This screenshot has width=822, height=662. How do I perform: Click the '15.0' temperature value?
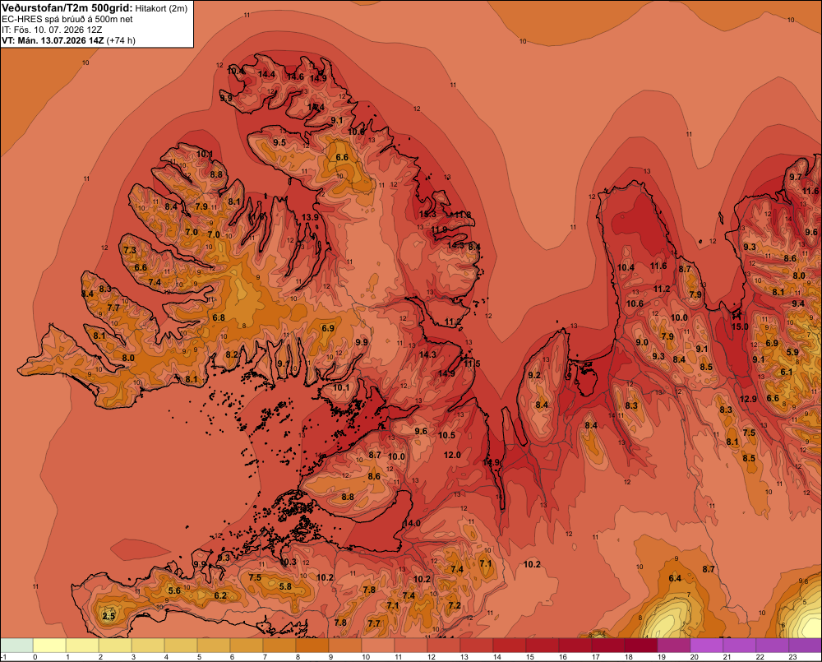pos(741,326)
